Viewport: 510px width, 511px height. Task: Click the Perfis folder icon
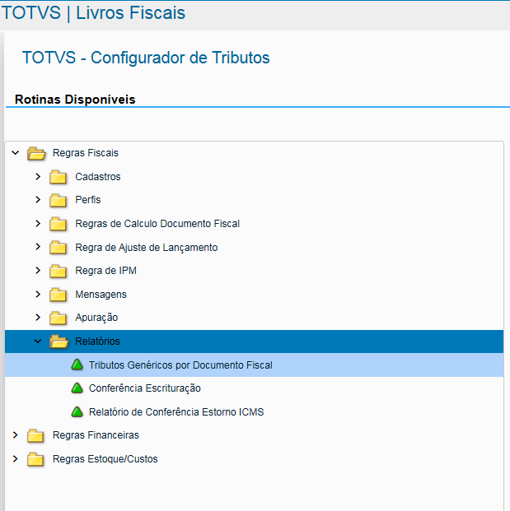pos(58,201)
